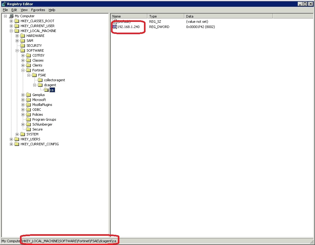Click the HARDWARE folder icon
Screen dimensions: 315x245
coord(23,36)
